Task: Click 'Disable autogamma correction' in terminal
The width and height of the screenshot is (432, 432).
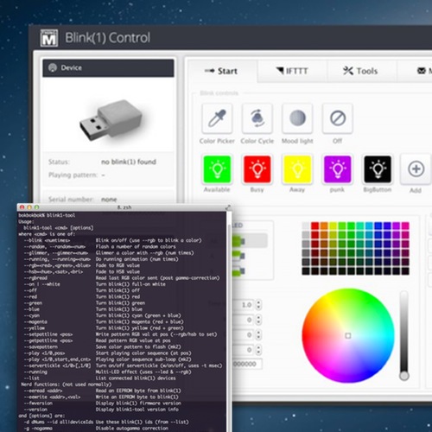Action: [x=132, y=429]
